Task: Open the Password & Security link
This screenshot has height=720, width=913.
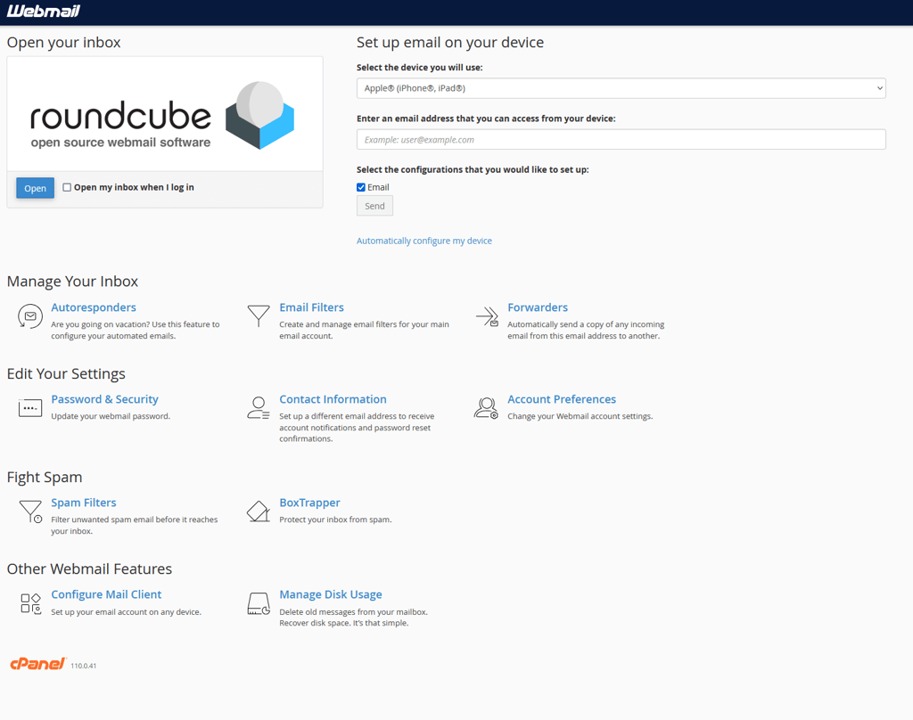Action: click(x=105, y=399)
